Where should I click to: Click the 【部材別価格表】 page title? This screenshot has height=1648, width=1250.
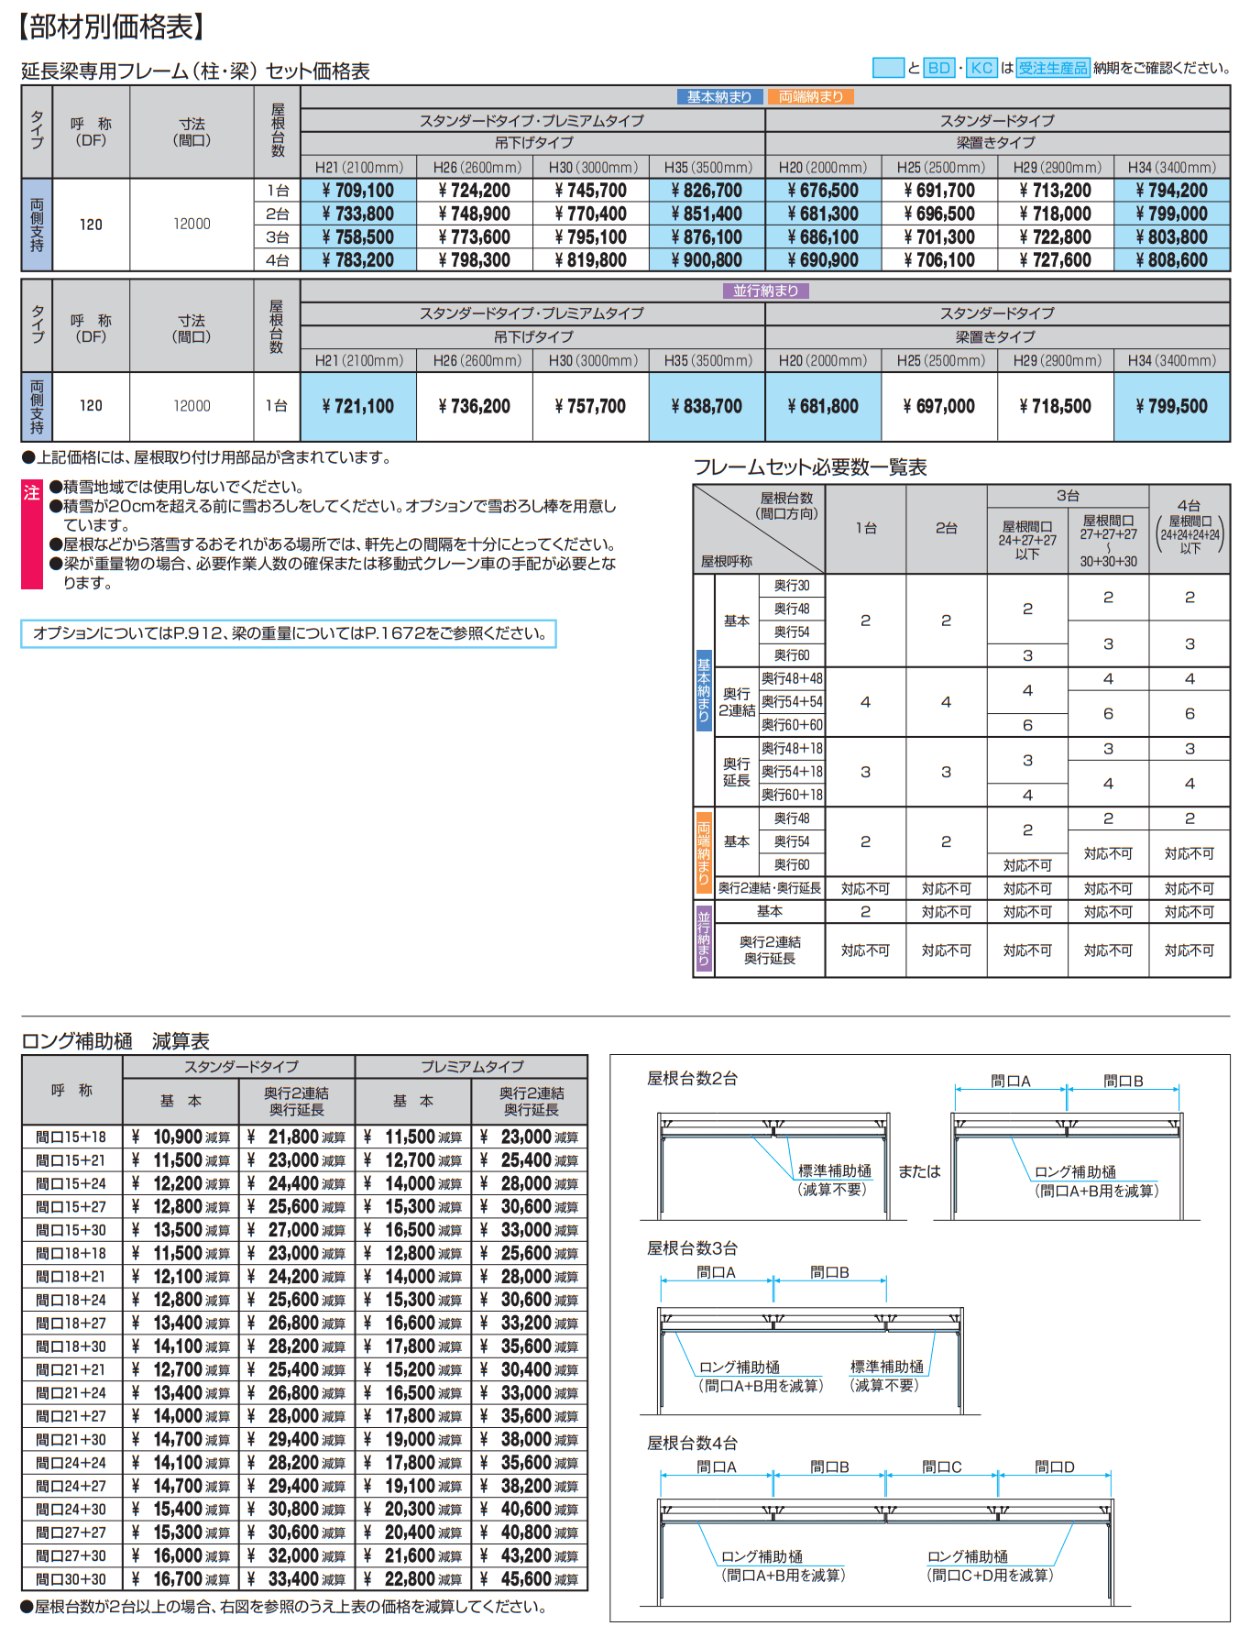click(111, 27)
